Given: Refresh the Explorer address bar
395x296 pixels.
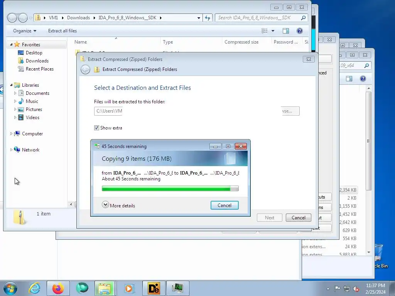Looking at the screenshot, I should click(207, 18).
